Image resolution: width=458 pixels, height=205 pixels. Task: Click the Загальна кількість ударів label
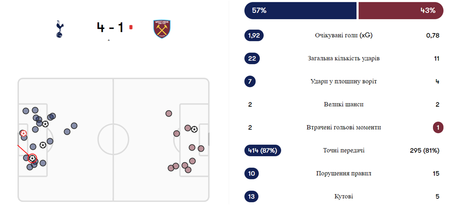pos(343,59)
